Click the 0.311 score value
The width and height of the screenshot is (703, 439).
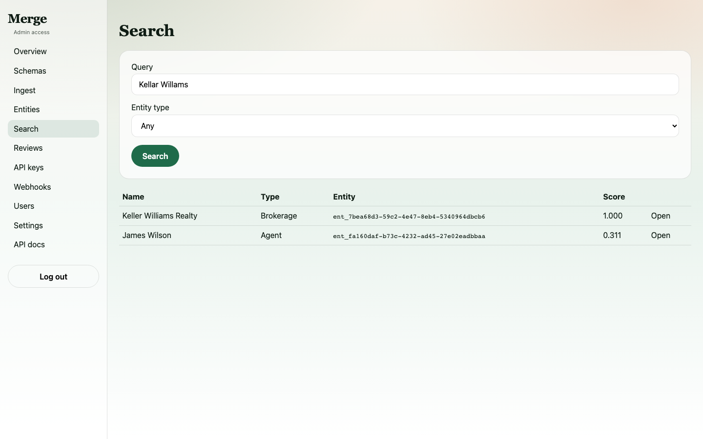click(x=612, y=235)
